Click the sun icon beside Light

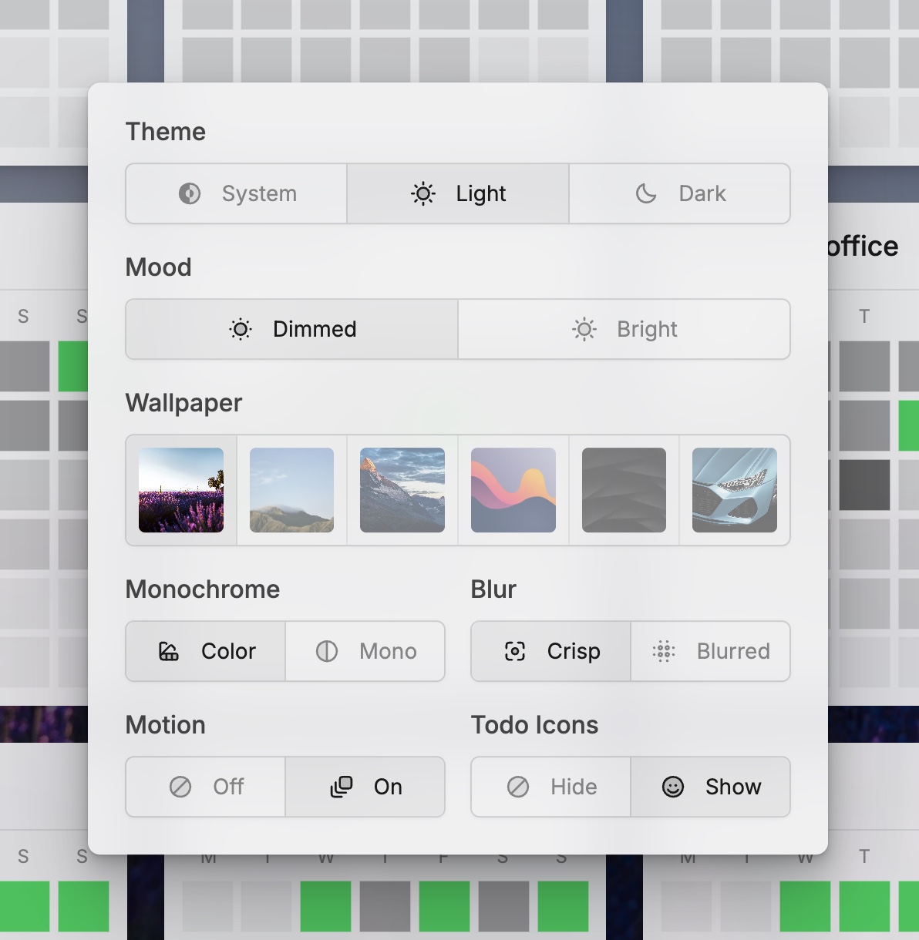423,193
